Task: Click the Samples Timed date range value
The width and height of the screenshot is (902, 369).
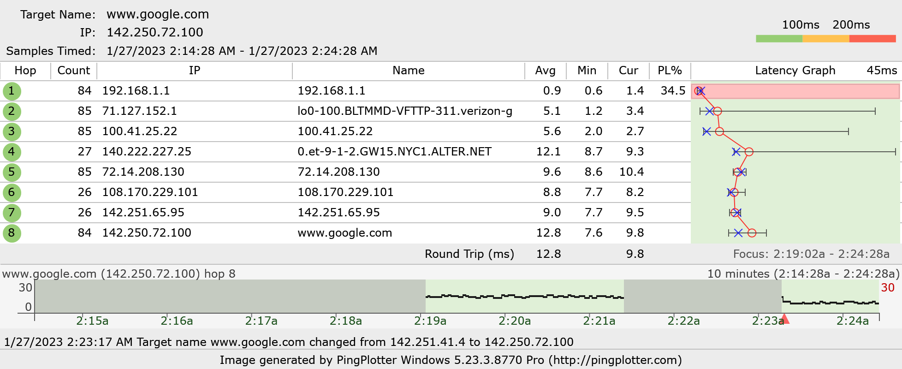Action: pos(242,51)
